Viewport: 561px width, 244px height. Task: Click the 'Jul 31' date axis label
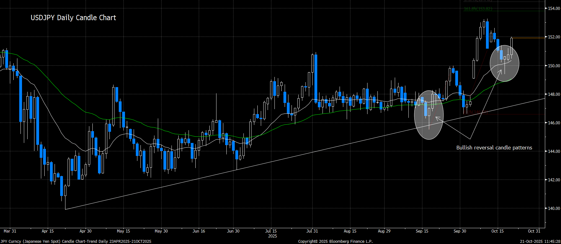(312, 231)
